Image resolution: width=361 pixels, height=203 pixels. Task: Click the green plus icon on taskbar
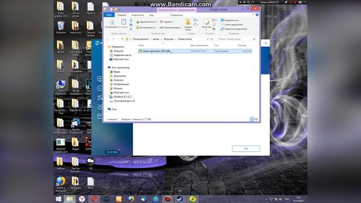pos(192,199)
